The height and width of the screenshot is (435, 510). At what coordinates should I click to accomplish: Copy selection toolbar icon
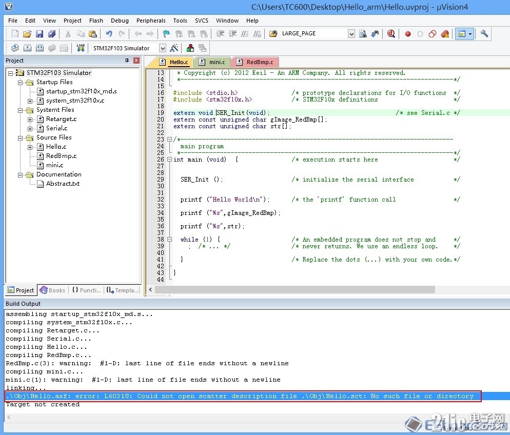[x=81, y=34]
